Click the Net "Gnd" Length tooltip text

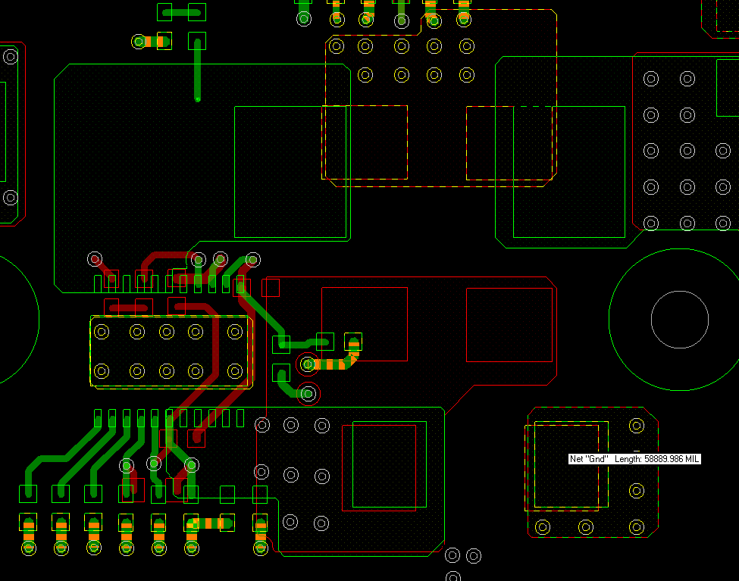(634, 459)
